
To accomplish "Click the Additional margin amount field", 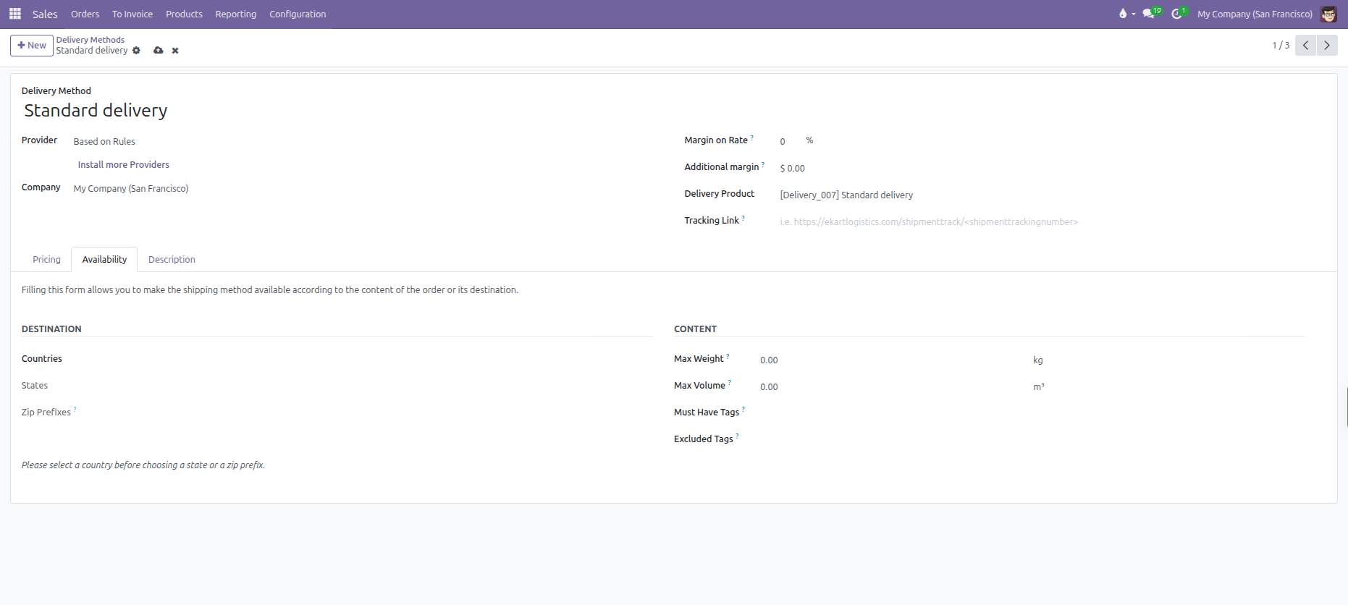I will (x=1048, y=168).
